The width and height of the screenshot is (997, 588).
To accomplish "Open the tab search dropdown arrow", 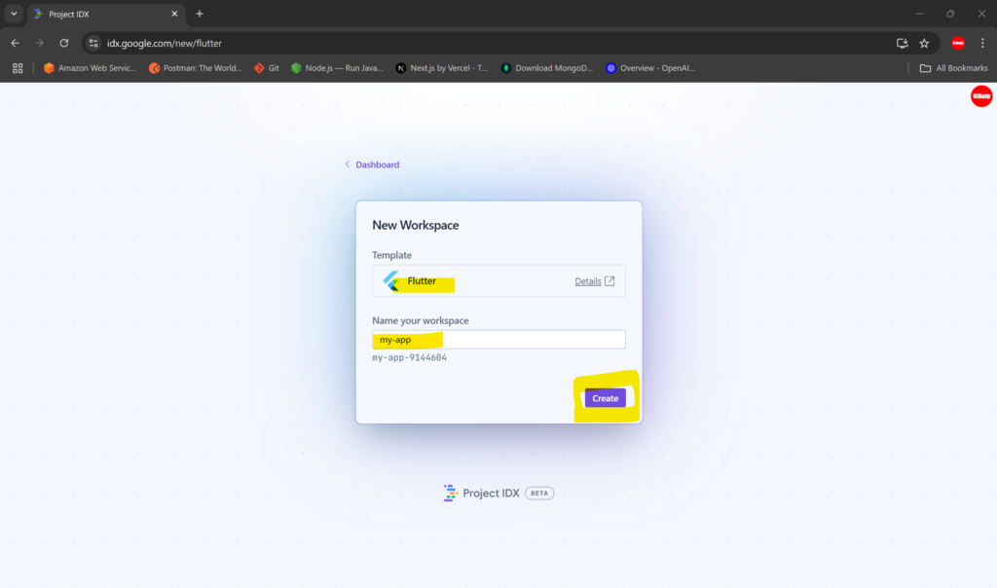I will click(14, 14).
